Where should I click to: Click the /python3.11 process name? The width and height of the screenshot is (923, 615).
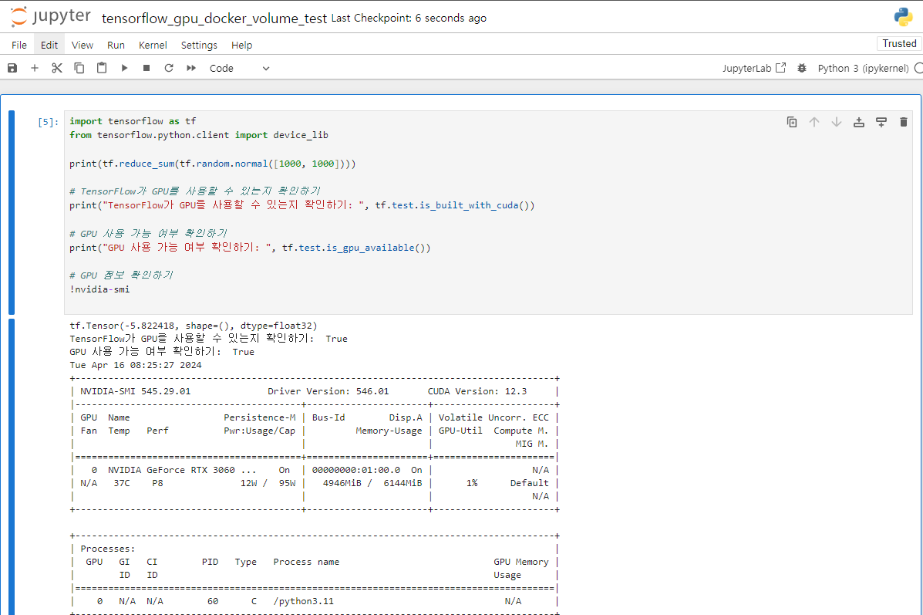click(x=303, y=601)
